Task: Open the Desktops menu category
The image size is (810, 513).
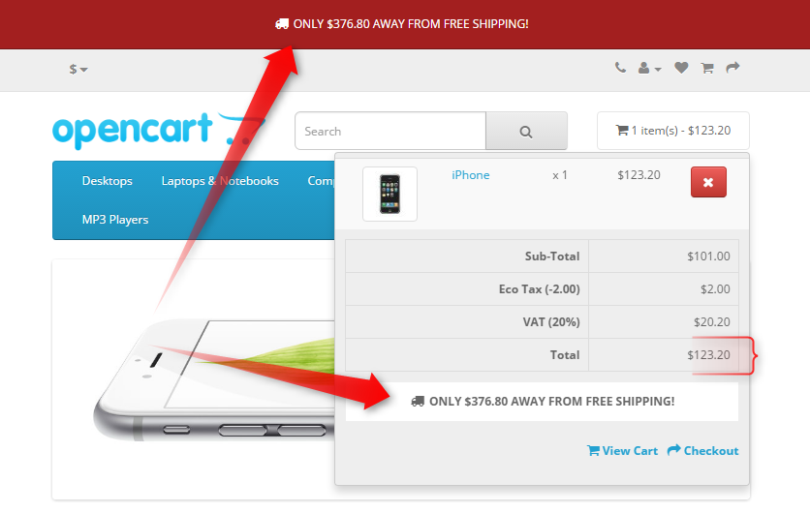Action: pos(108,181)
